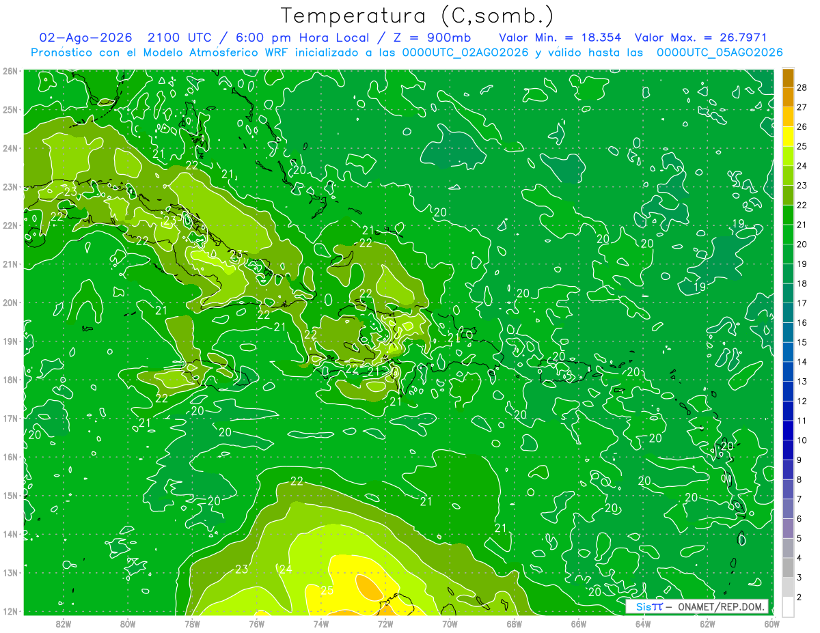
Task: Click the '9' color bar label
Action: [799, 460]
